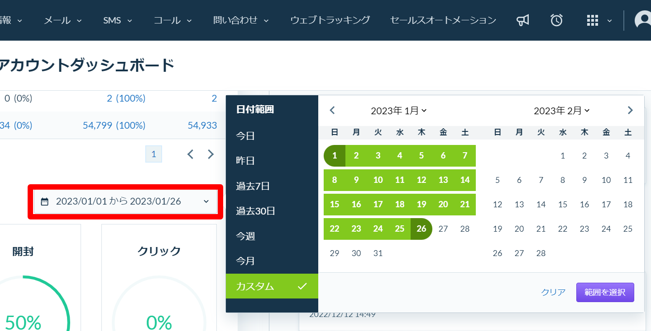The image size is (651, 331).
Task: Expand the SMS menu
Action: [117, 20]
